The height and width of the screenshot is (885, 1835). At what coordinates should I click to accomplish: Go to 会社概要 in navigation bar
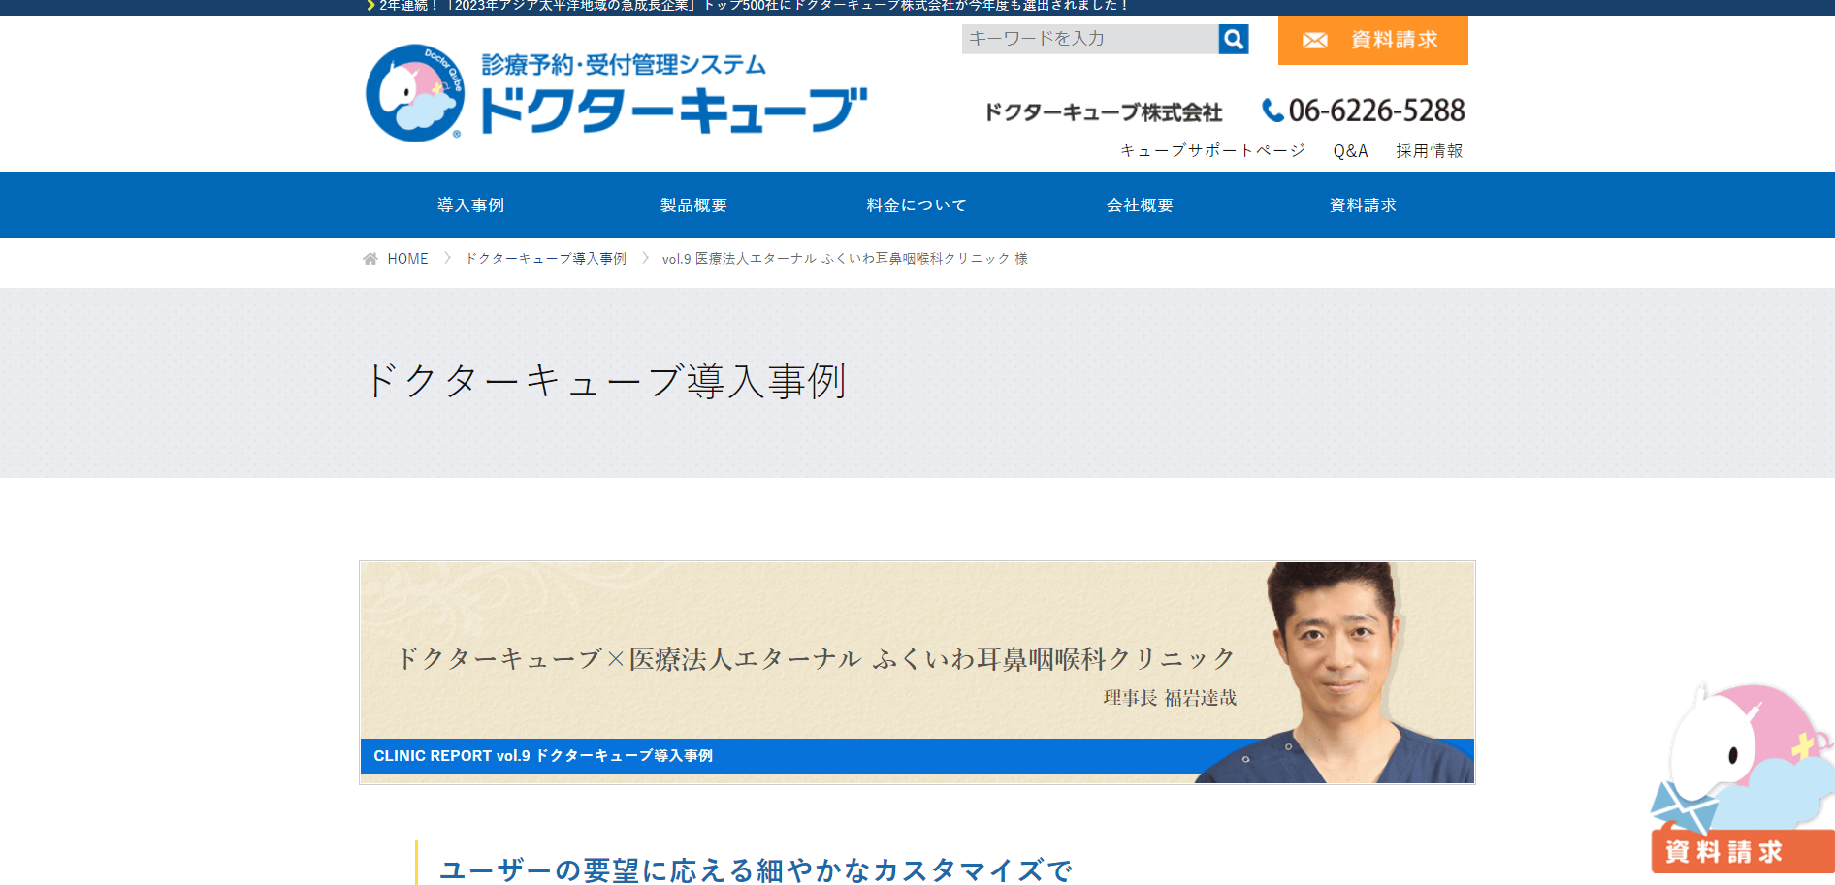[x=1140, y=205]
